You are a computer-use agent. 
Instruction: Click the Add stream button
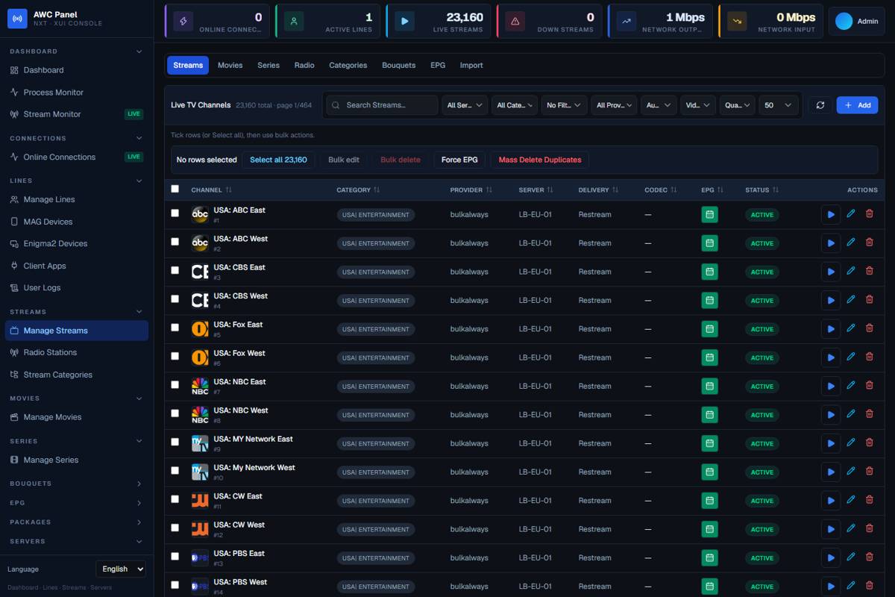pyautogui.click(x=857, y=105)
